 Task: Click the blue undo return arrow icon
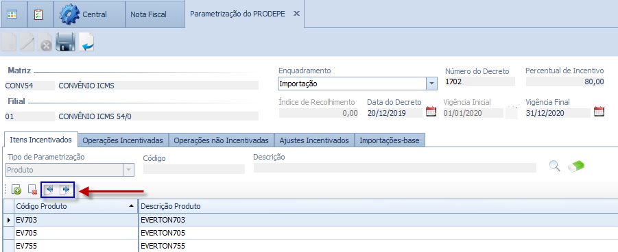point(86,42)
